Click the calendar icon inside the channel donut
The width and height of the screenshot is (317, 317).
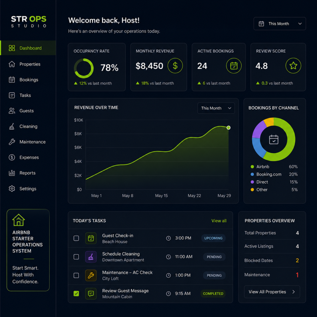pos(274,140)
